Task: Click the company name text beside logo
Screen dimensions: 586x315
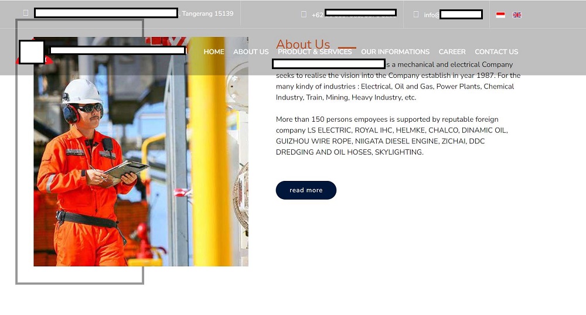Action: (x=118, y=51)
